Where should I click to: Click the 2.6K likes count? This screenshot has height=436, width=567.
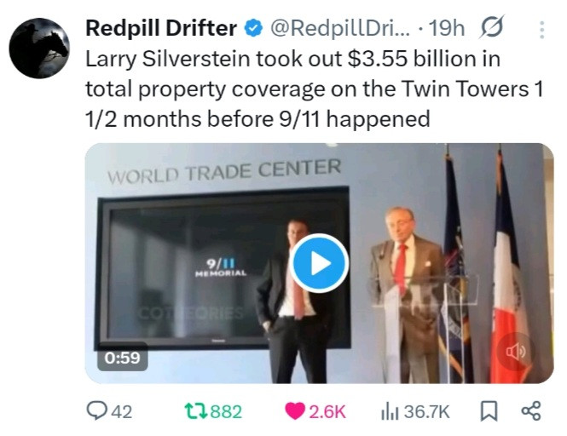point(327,412)
